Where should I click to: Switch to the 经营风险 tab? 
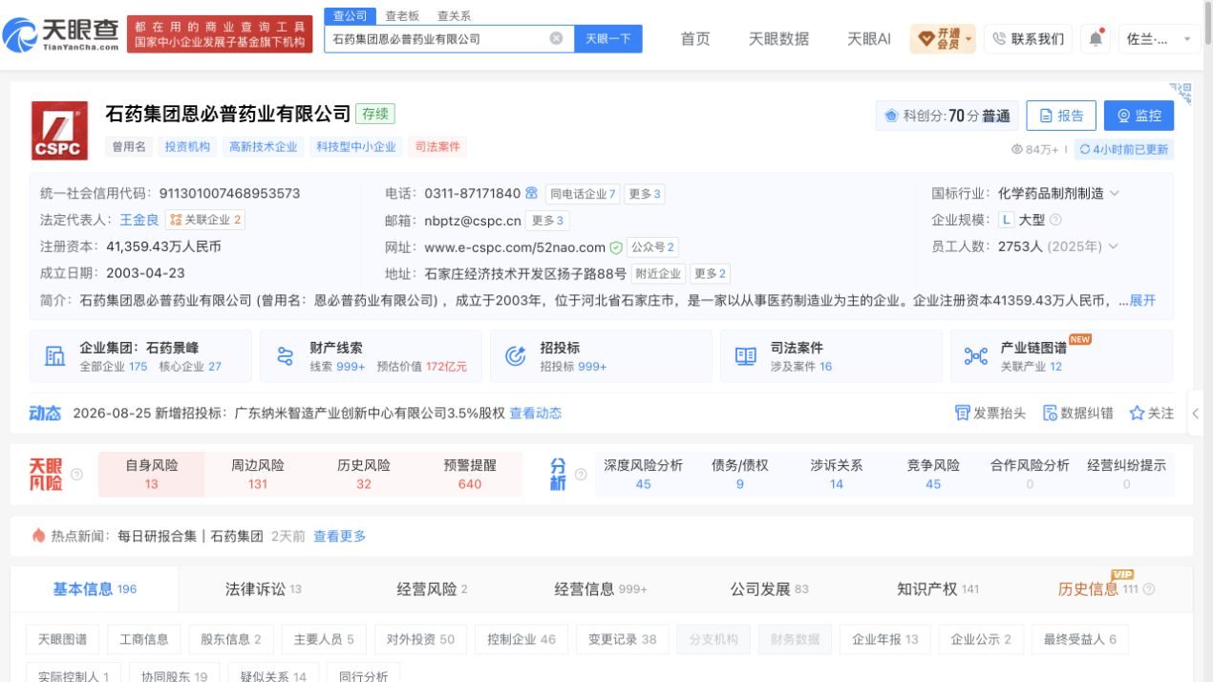432,589
